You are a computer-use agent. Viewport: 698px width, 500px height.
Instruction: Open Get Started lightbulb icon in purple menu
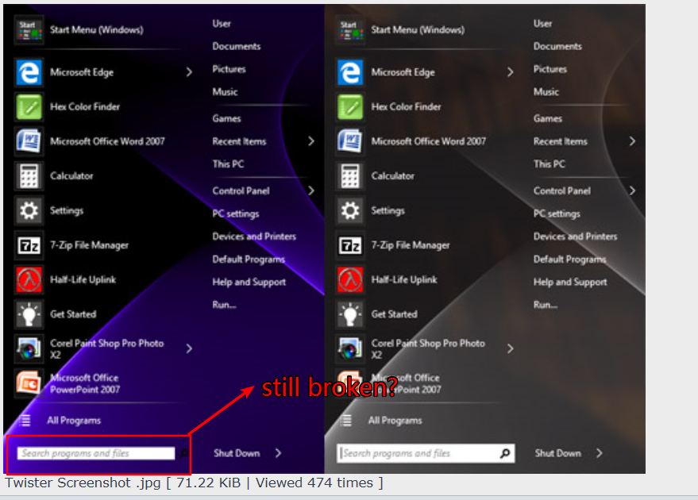tap(29, 314)
